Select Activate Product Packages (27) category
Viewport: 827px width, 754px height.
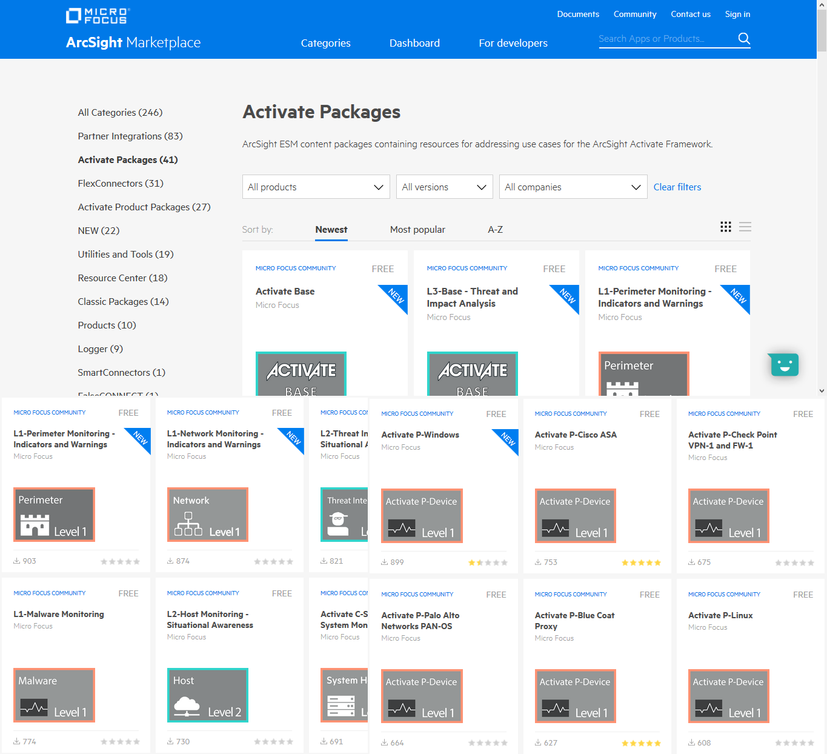pyautogui.click(x=144, y=207)
